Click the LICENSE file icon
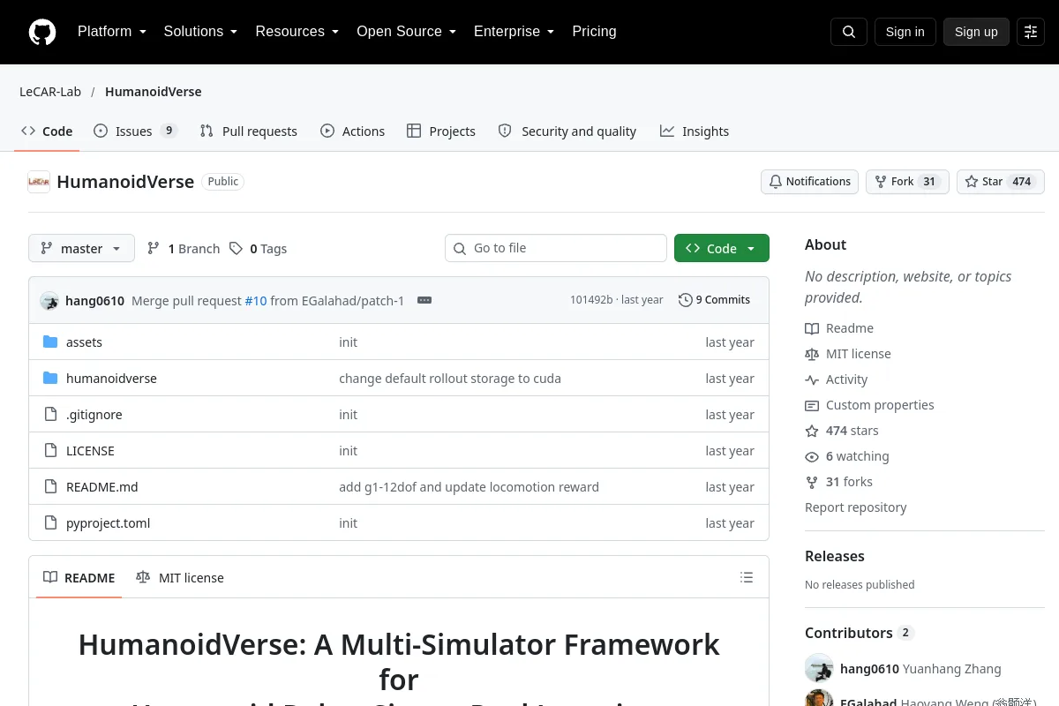The image size is (1059, 706). pyautogui.click(x=50, y=451)
